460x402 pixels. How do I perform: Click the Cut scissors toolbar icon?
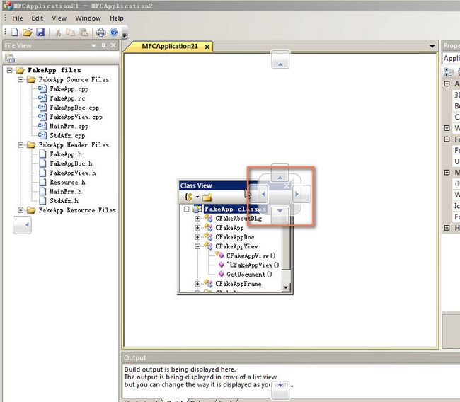58,33
